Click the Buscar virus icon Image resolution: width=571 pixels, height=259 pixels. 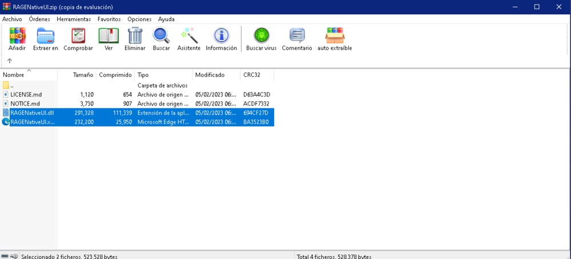pyautogui.click(x=262, y=35)
